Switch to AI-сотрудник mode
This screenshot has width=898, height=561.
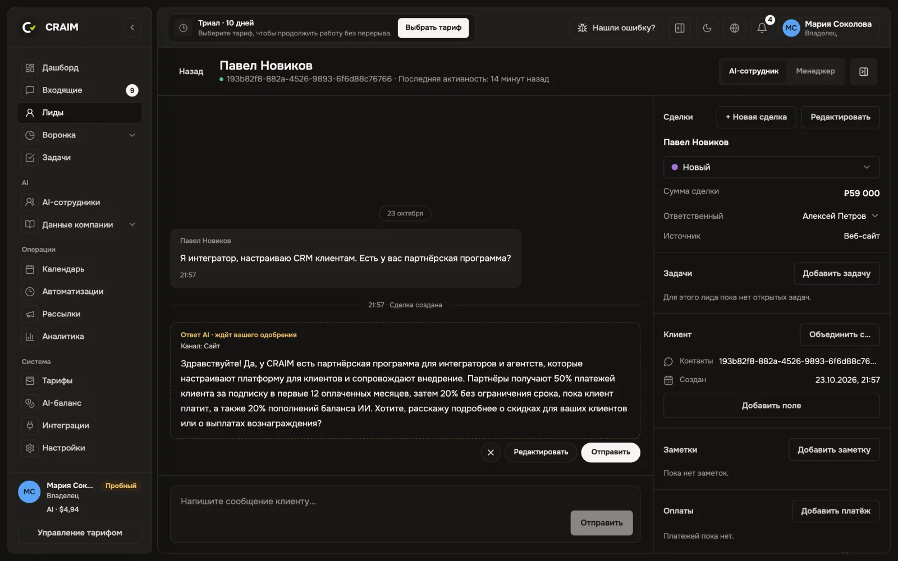753,71
